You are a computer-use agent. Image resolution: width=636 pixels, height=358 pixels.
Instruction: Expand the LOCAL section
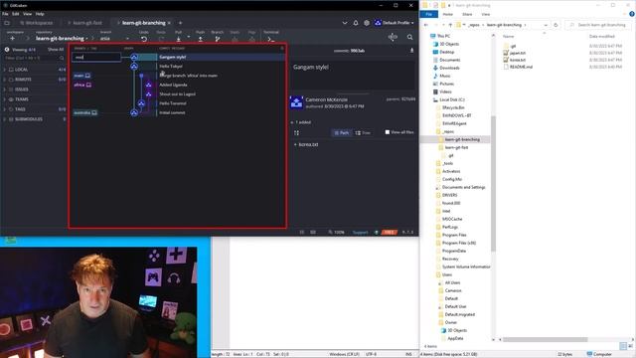pos(5,70)
